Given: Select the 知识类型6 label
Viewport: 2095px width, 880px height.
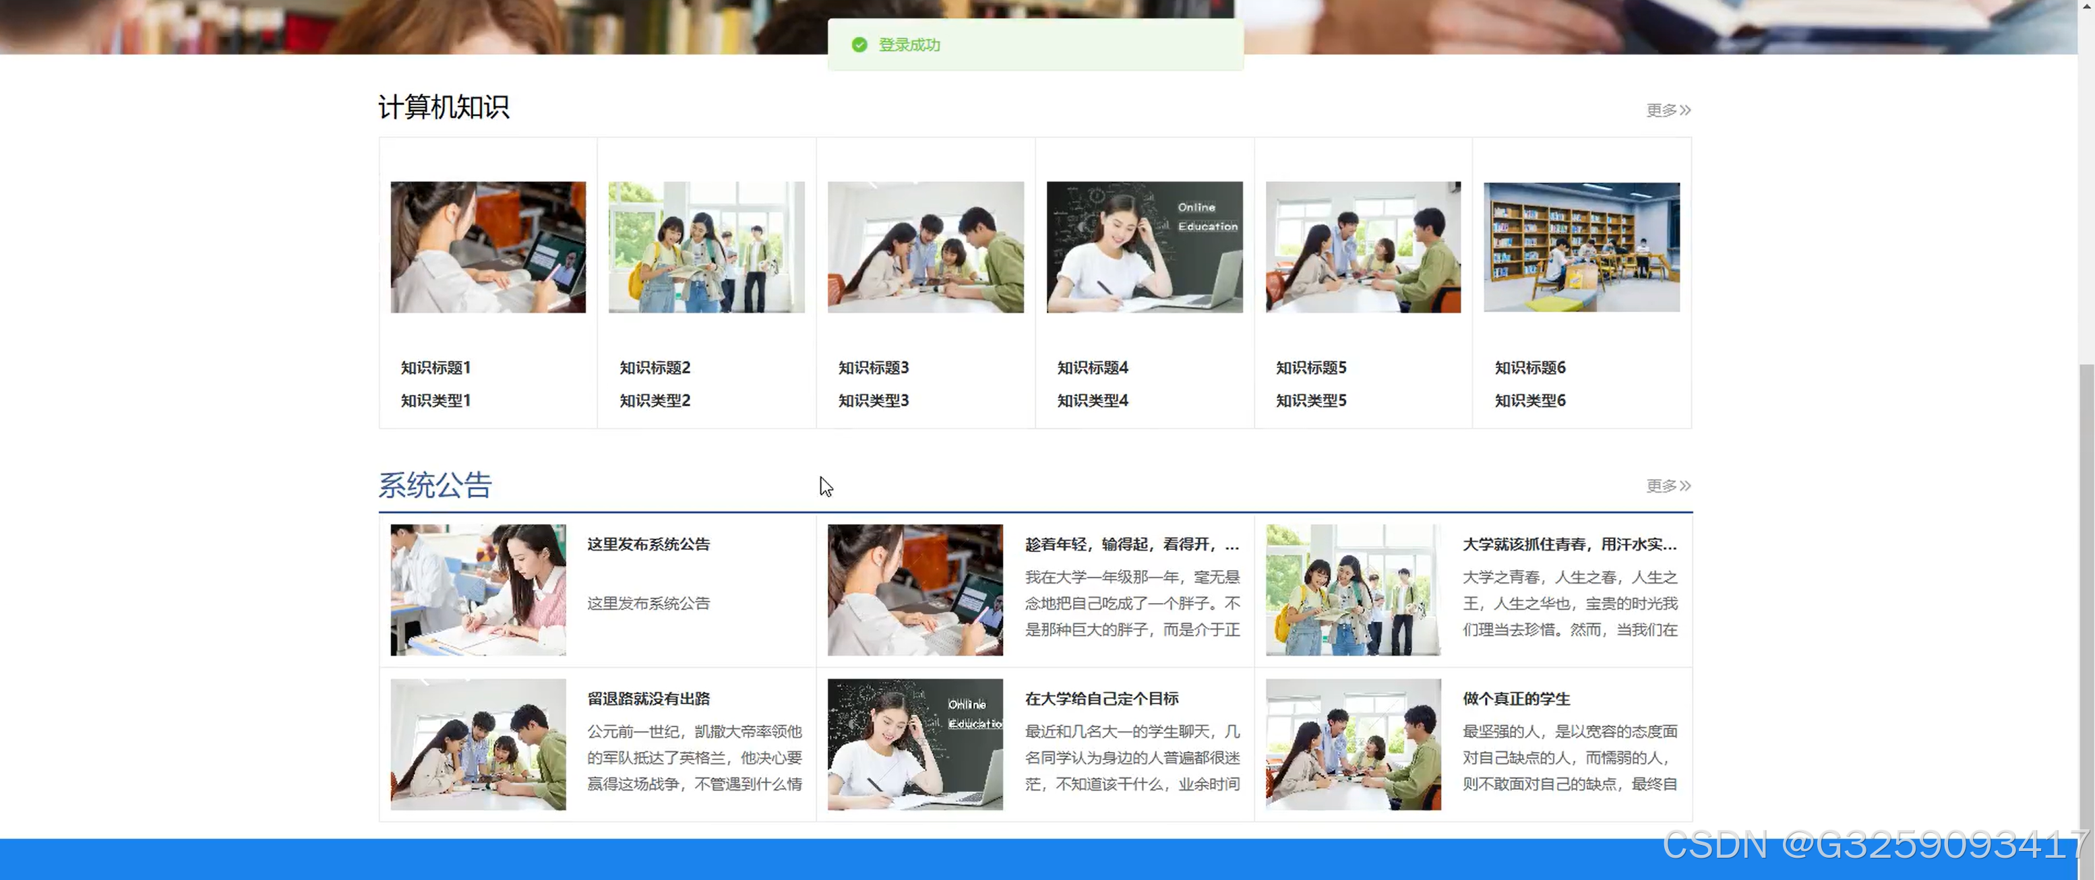Looking at the screenshot, I should (1529, 400).
